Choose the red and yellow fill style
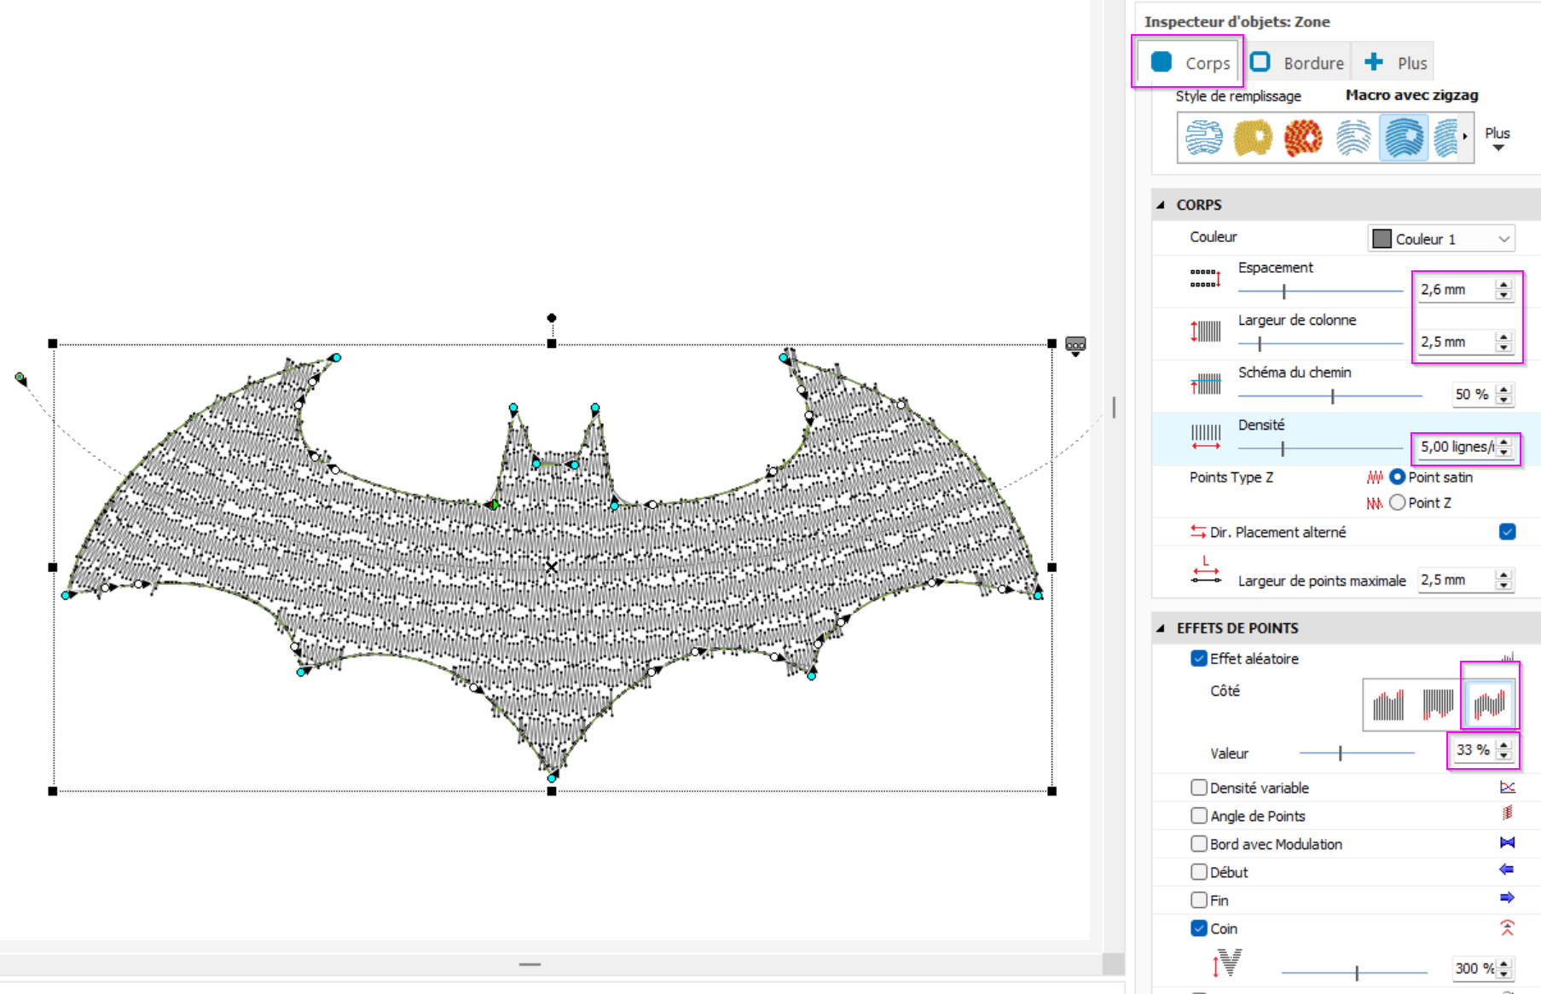Image resolution: width=1541 pixels, height=994 pixels. coord(1303,137)
